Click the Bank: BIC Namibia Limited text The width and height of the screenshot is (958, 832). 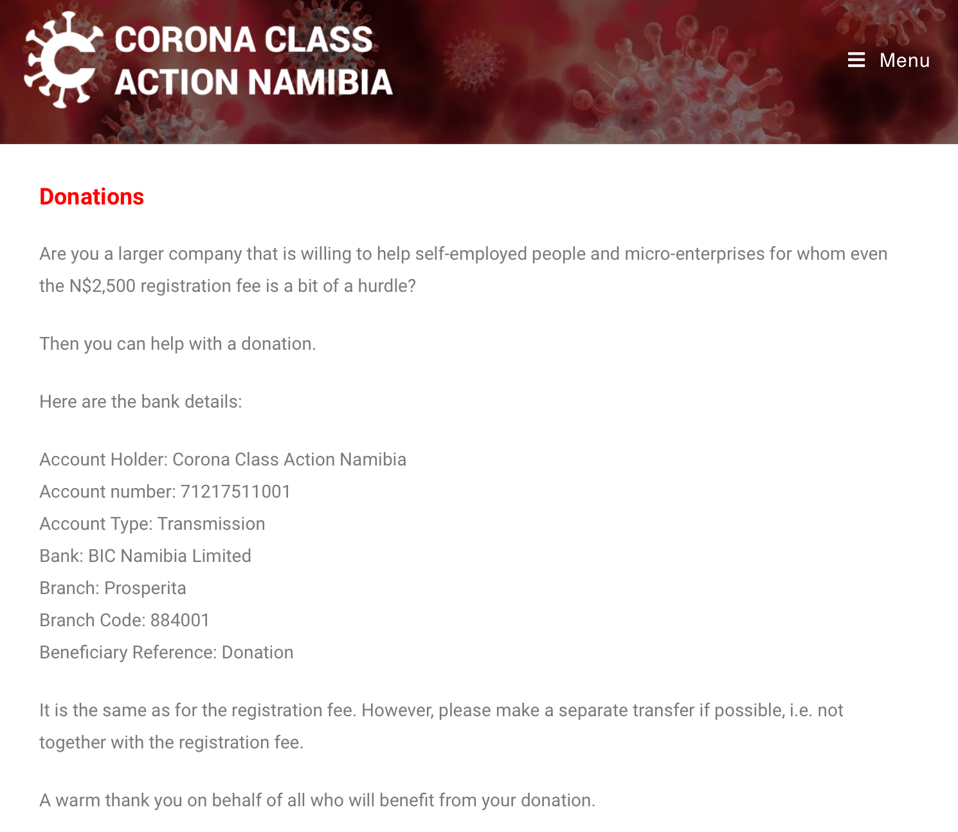pyautogui.click(x=145, y=556)
